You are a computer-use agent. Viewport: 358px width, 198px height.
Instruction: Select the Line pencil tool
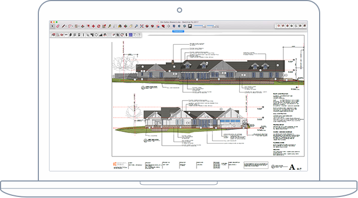click(x=63, y=26)
